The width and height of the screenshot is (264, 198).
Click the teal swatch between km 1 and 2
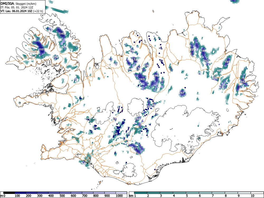tap(141, 193)
